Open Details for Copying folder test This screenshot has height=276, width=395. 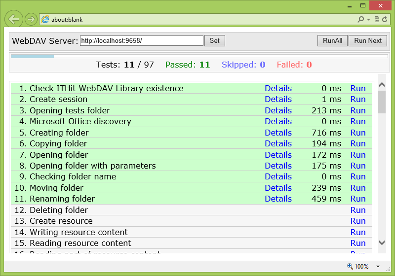pos(278,143)
